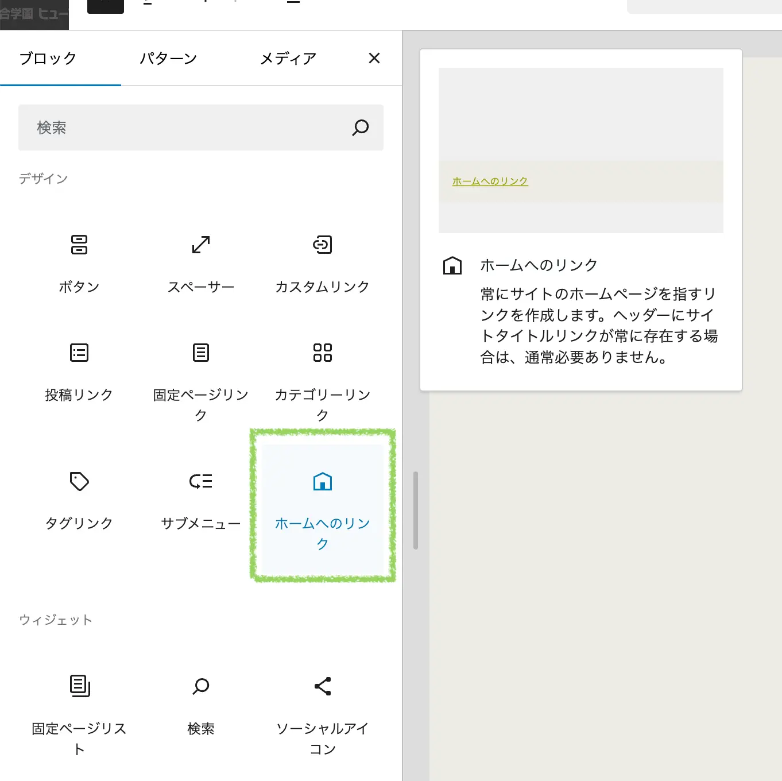Insert the 検索 search widget block
Screen dimensions: 782x781
201,704
